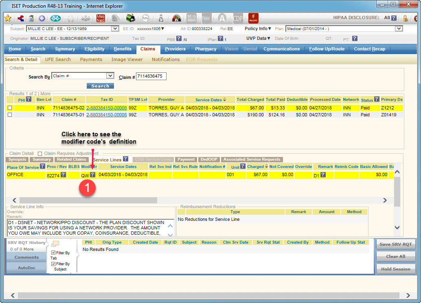This screenshot has height=303, width=421.
Task: Select the UFE Search subtab
Action: click(58, 59)
